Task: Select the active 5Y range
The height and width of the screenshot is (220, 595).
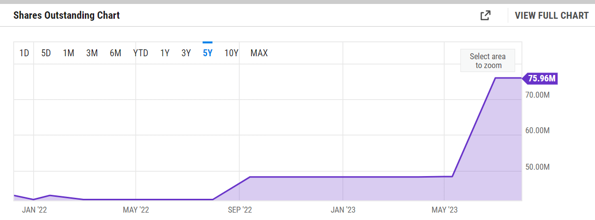Action: point(208,53)
